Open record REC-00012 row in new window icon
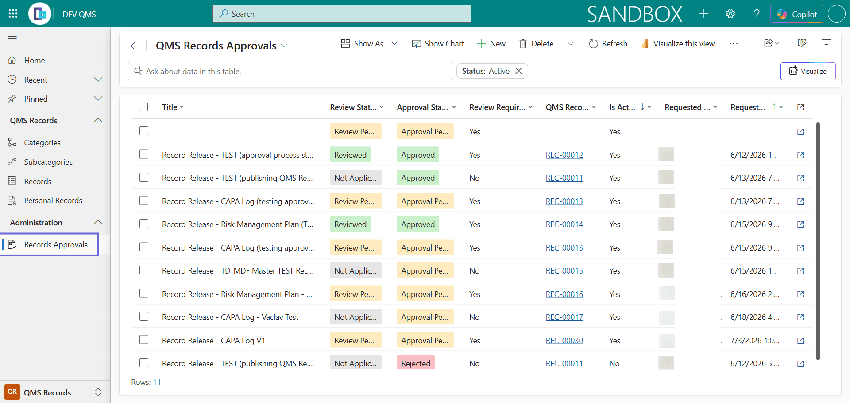The width and height of the screenshot is (850, 403). (x=800, y=155)
